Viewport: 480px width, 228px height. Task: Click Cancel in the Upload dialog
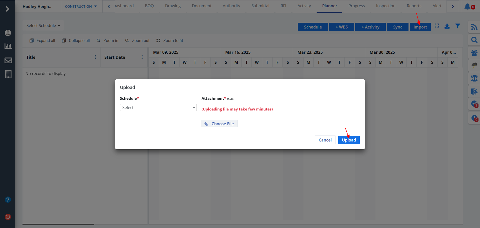(325, 140)
